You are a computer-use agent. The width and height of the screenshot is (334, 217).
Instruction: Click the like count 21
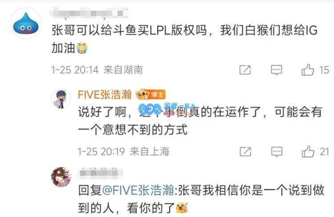324,152
